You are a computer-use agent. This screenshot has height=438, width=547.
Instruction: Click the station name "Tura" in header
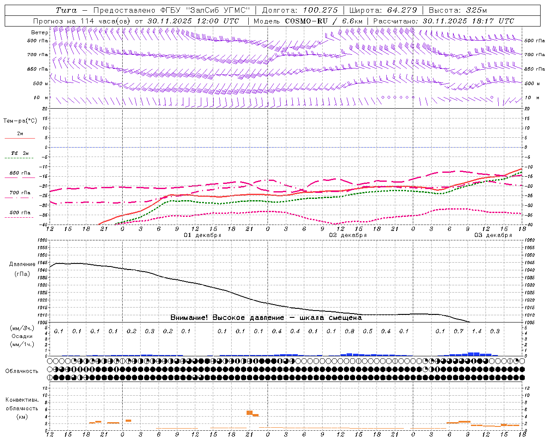(x=66, y=10)
